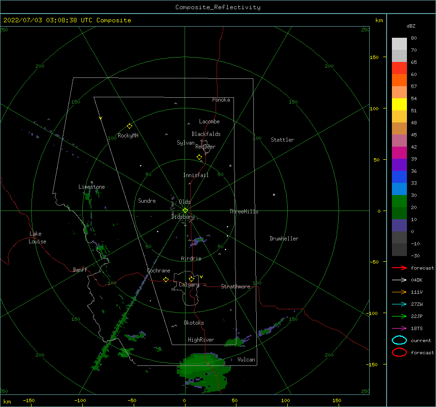Screen dimensions: 436x407
Task: Click the Okotoks label
Action: pos(194,323)
